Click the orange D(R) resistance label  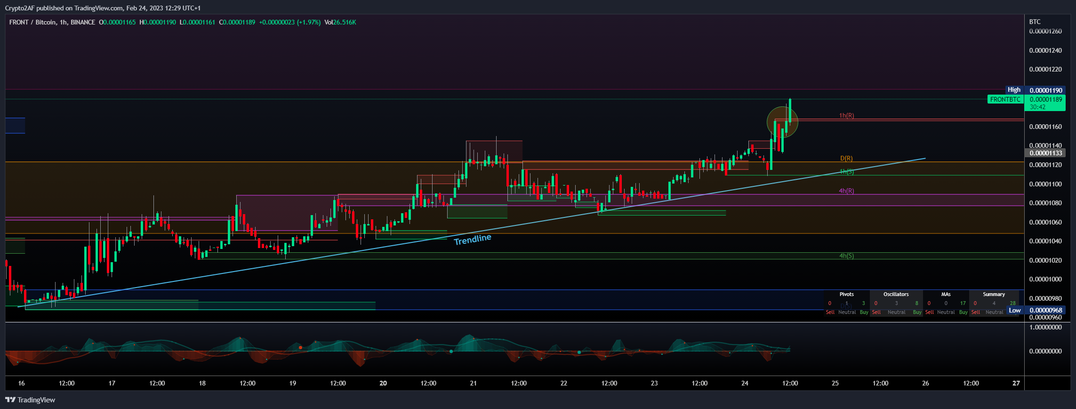[x=846, y=159]
